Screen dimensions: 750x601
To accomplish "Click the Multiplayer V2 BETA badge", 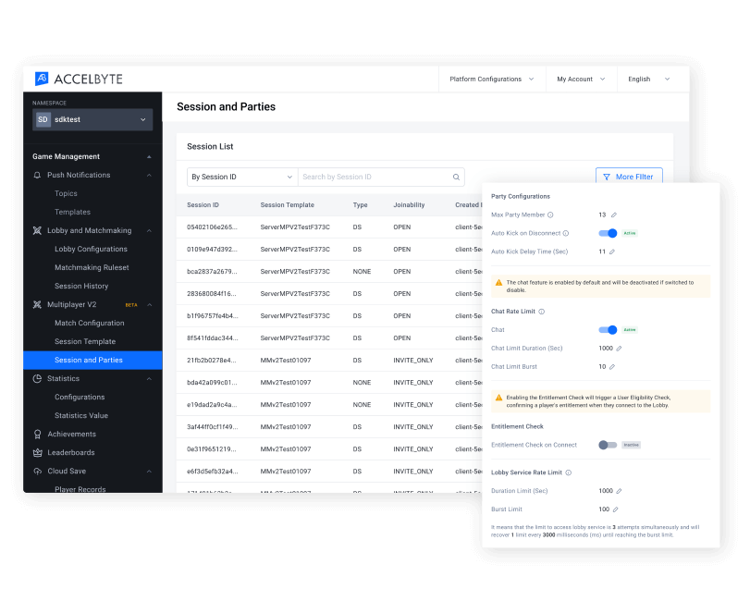I will tap(131, 305).
